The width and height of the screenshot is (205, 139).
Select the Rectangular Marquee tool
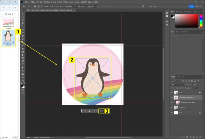(23, 17)
